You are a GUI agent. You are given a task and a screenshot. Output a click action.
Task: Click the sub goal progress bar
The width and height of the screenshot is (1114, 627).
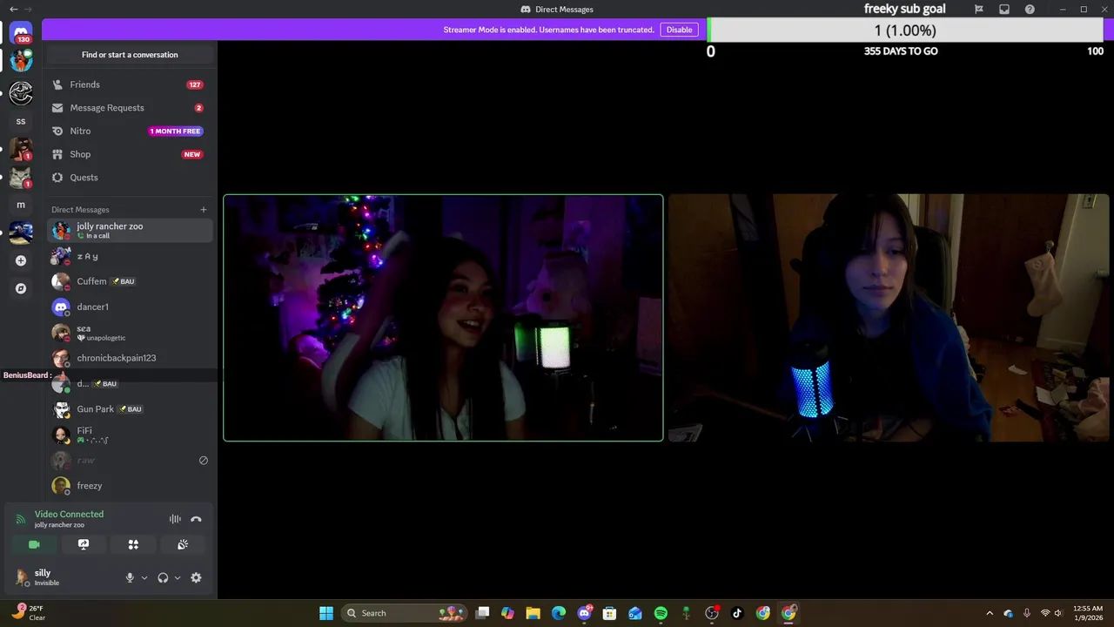click(907, 30)
